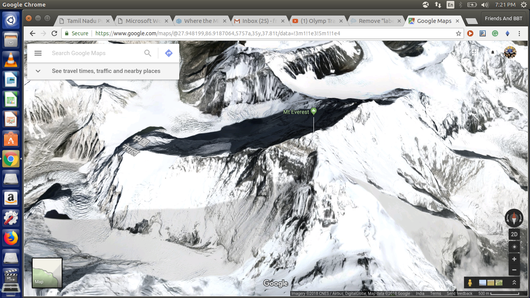Switch to the Microsoft Word tab
Image resolution: width=530 pixels, height=298 pixels.
143,21
